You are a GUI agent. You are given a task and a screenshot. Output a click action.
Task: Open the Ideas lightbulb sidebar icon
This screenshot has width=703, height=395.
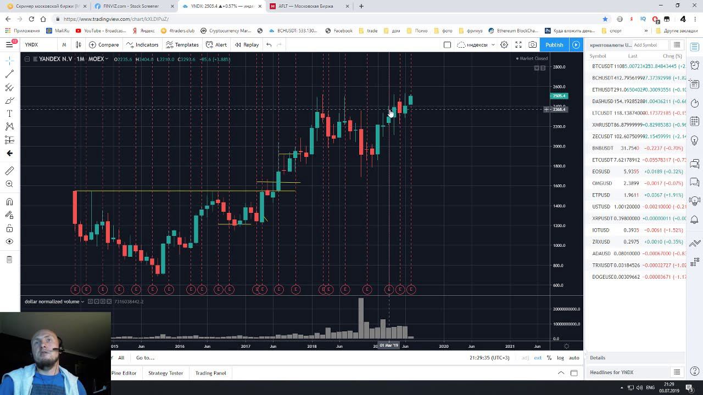coord(695,141)
